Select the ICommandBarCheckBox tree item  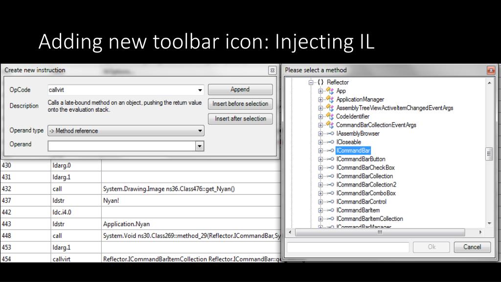[x=365, y=167]
